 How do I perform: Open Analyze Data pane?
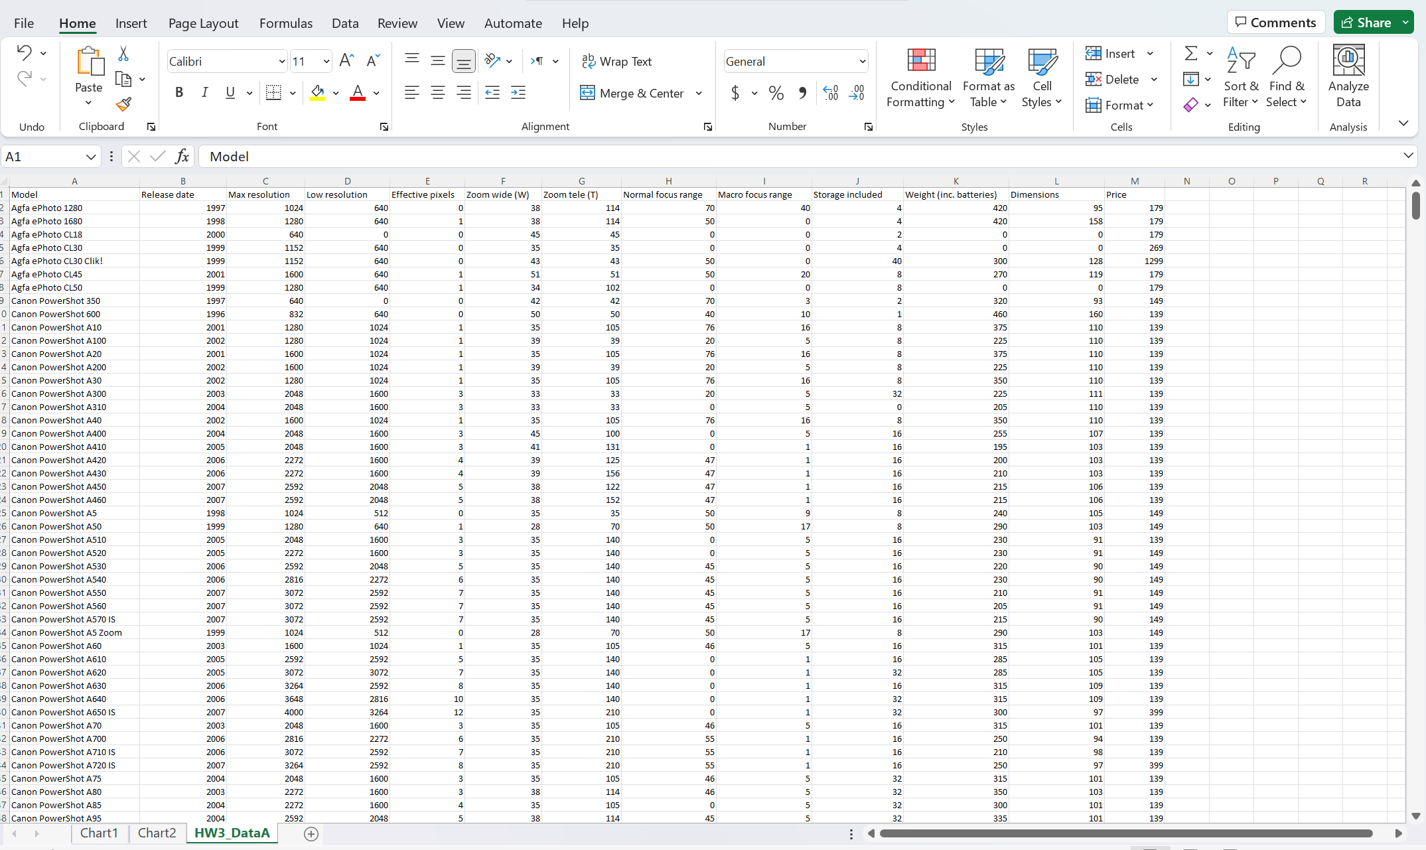1349,77
